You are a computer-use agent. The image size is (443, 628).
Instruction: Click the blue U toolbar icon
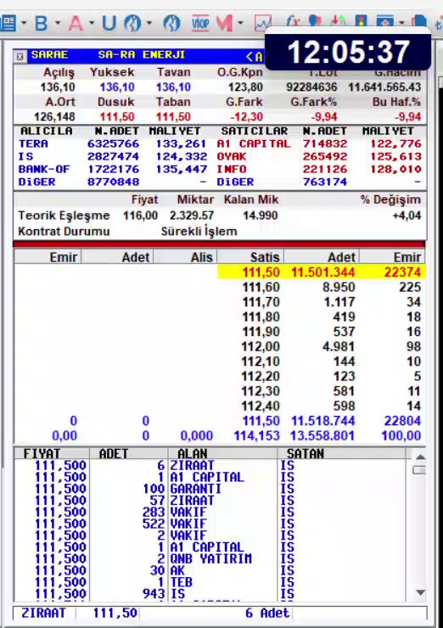click(109, 23)
